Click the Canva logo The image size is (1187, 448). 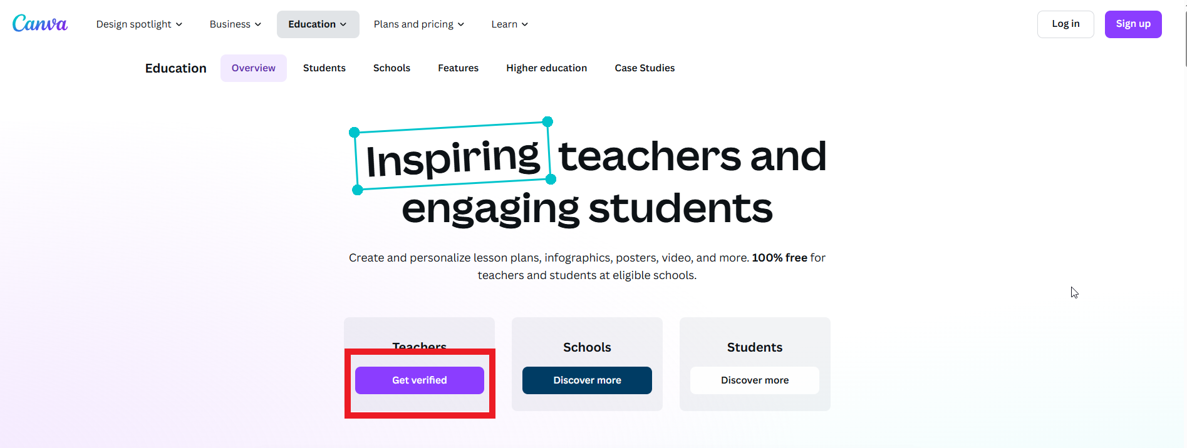[x=39, y=24]
